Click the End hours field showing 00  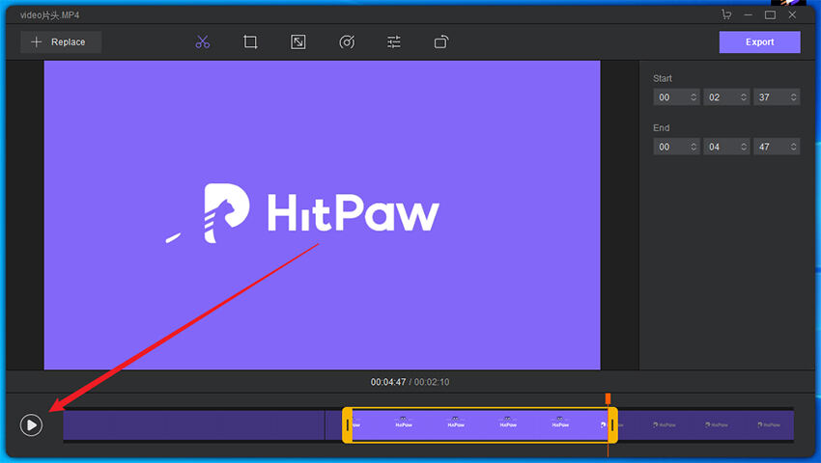[x=676, y=147]
